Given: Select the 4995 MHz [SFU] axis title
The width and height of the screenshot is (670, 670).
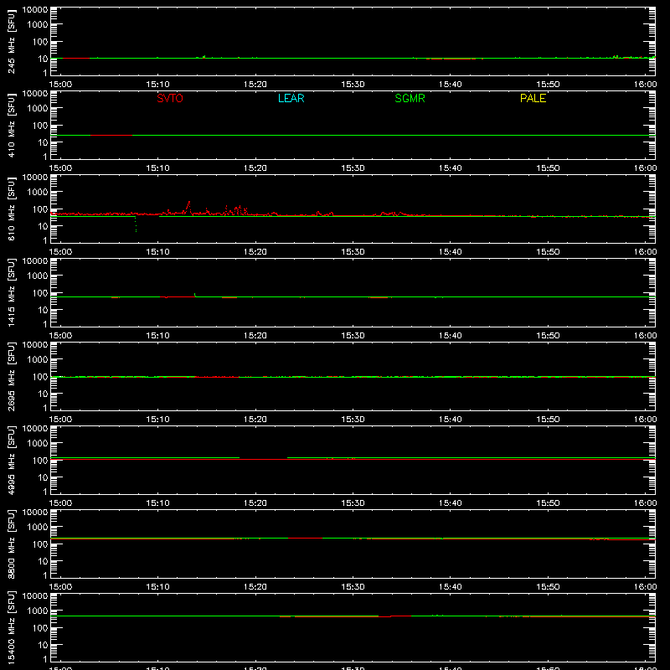Looking at the screenshot, I should click(x=11, y=460).
